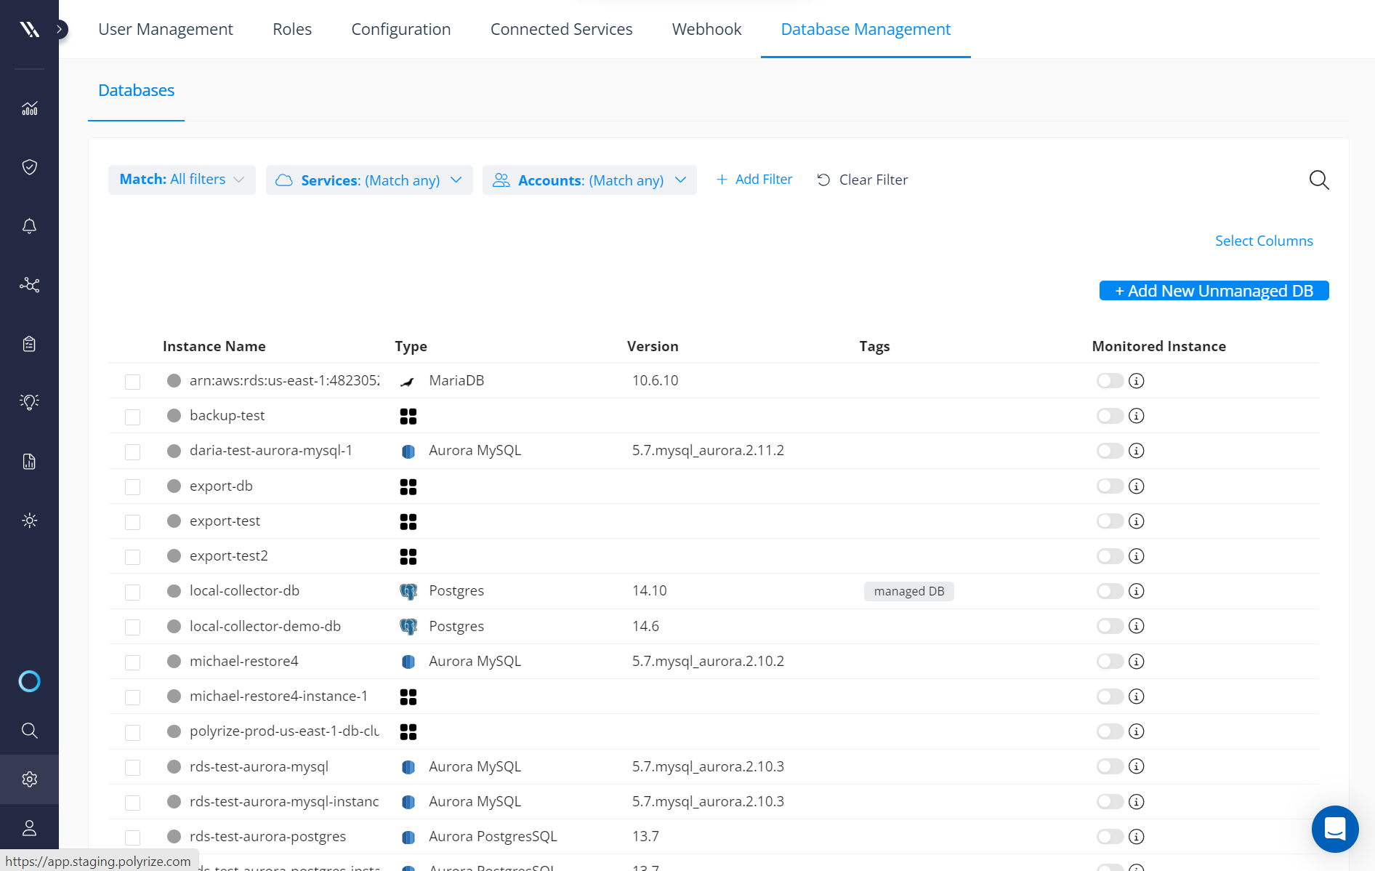Open the Services filter dropdown
This screenshot has height=871, width=1375.
coord(369,180)
